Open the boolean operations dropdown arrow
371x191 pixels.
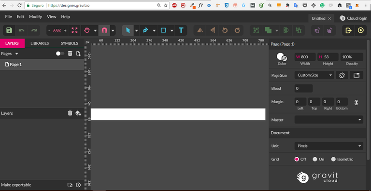[277, 30]
